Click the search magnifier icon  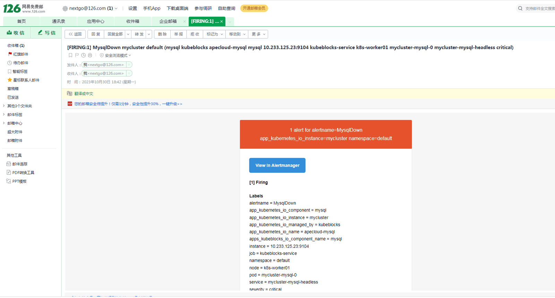tap(520, 8)
